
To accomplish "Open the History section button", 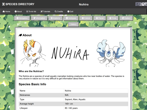I will [73, 24].
